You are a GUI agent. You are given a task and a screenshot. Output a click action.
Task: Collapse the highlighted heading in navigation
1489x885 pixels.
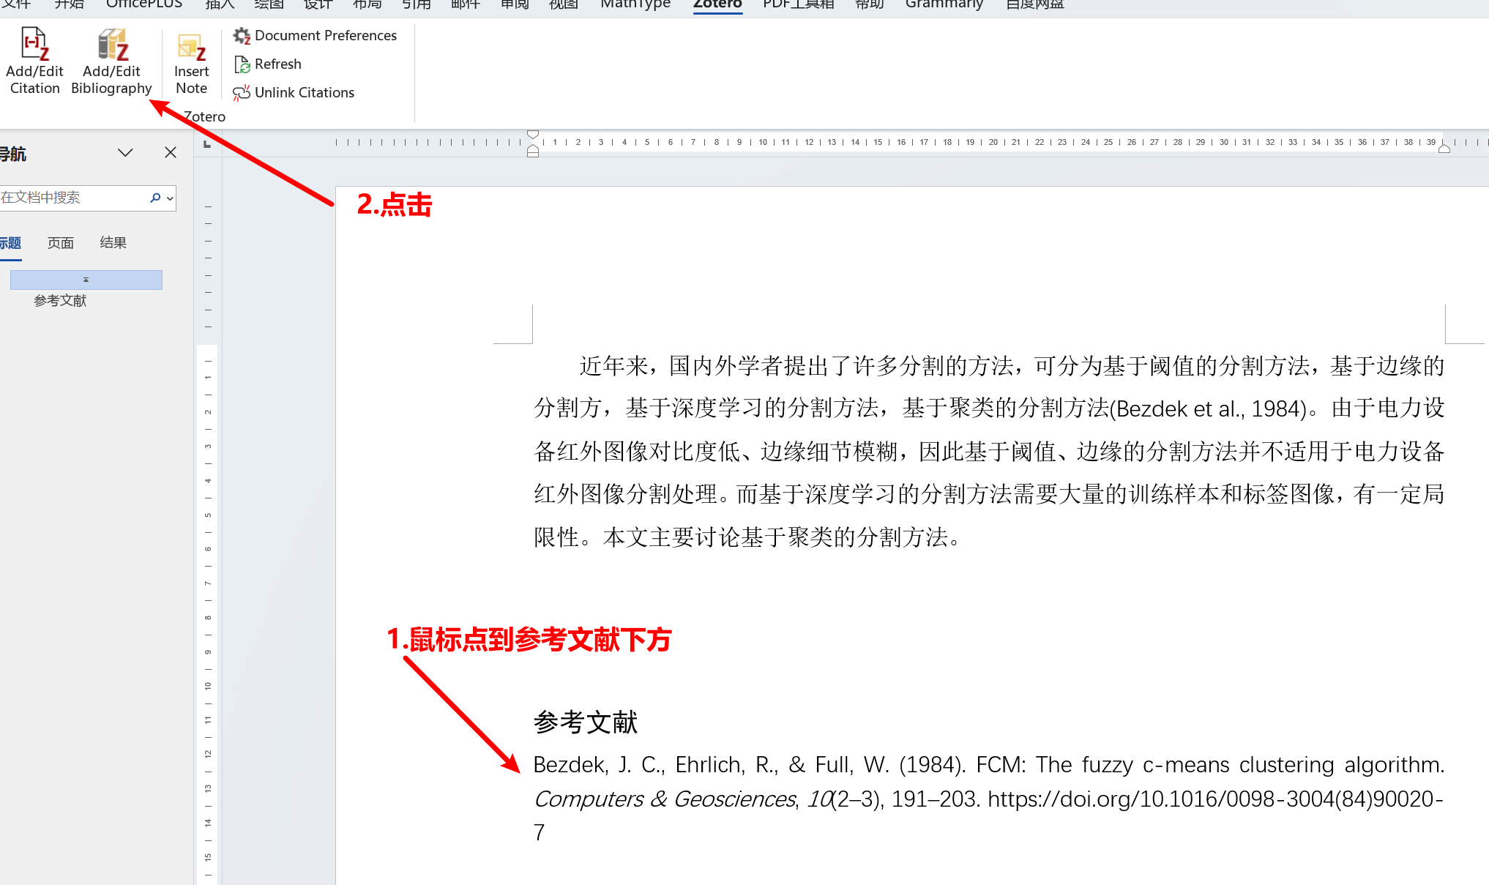coord(86,280)
